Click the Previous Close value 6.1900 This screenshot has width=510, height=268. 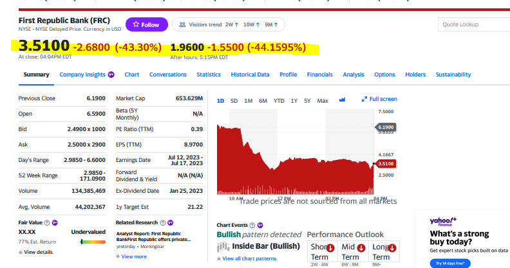pos(96,98)
